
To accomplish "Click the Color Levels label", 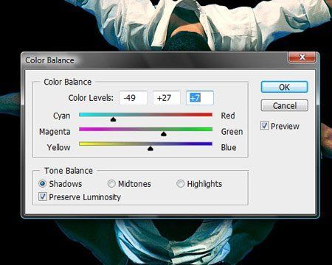I will 91,98.
